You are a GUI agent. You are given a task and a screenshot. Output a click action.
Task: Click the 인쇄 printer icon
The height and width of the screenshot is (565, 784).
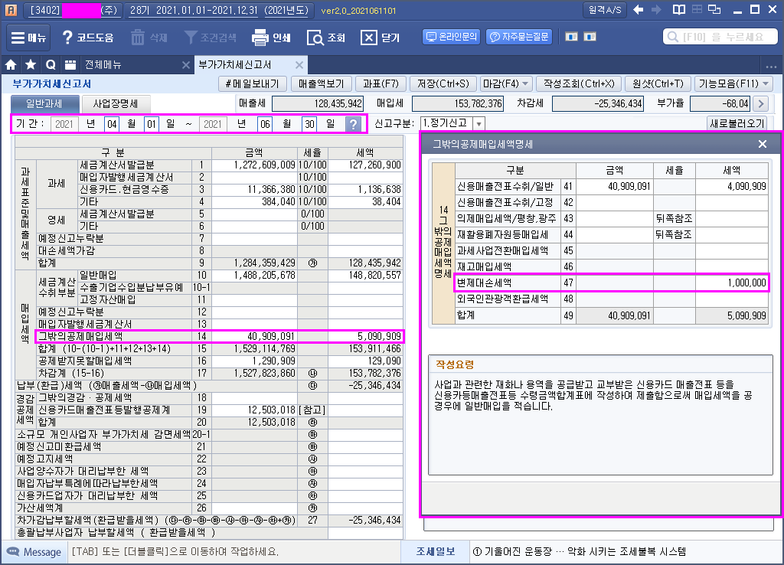tap(260, 38)
